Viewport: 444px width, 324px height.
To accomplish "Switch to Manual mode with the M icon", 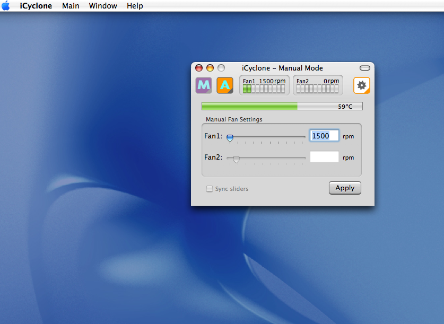I will [x=204, y=85].
